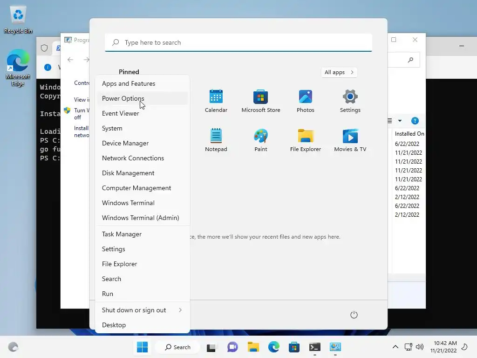Image resolution: width=477 pixels, height=358 pixels.
Task: Select Settings in the context menu
Action: 142,249
